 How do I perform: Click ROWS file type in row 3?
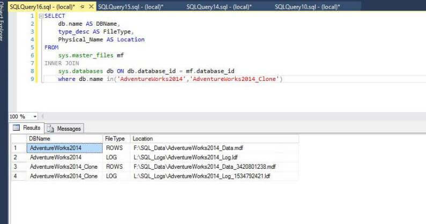116,167
